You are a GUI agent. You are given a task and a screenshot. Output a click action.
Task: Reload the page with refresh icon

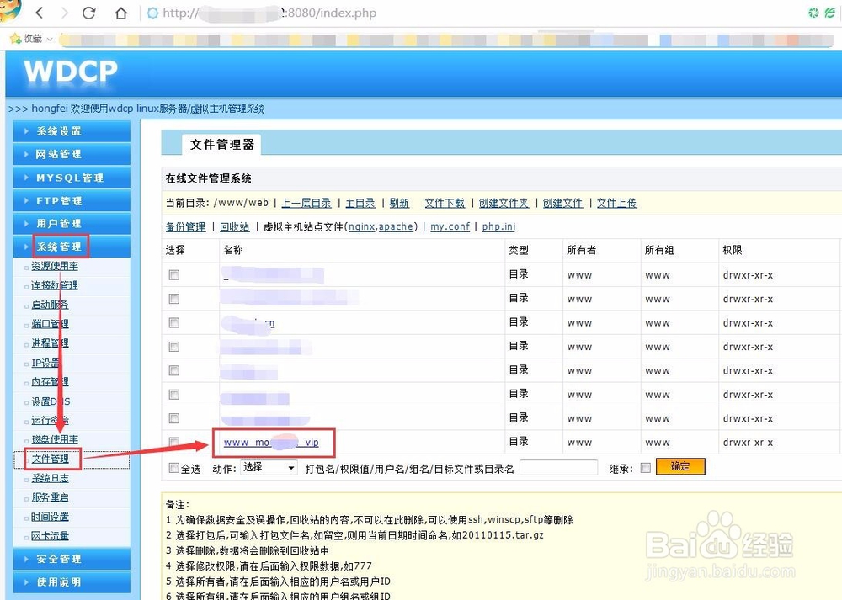pyautogui.click(x=89, y=13)
